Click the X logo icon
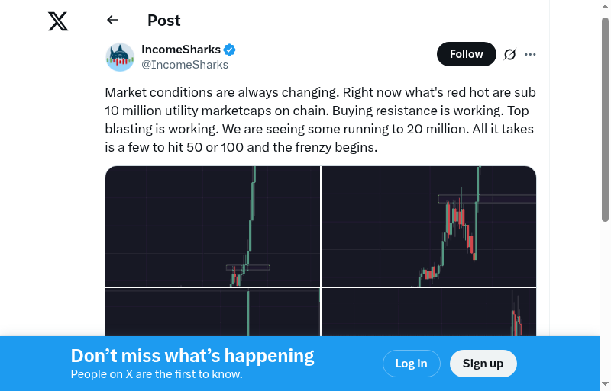 coord(58,21)
